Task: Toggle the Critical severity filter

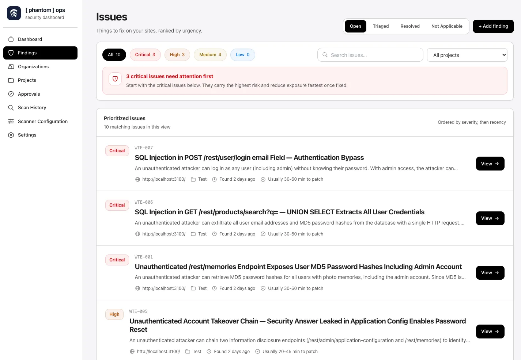Action: click(x=145, y=54)
